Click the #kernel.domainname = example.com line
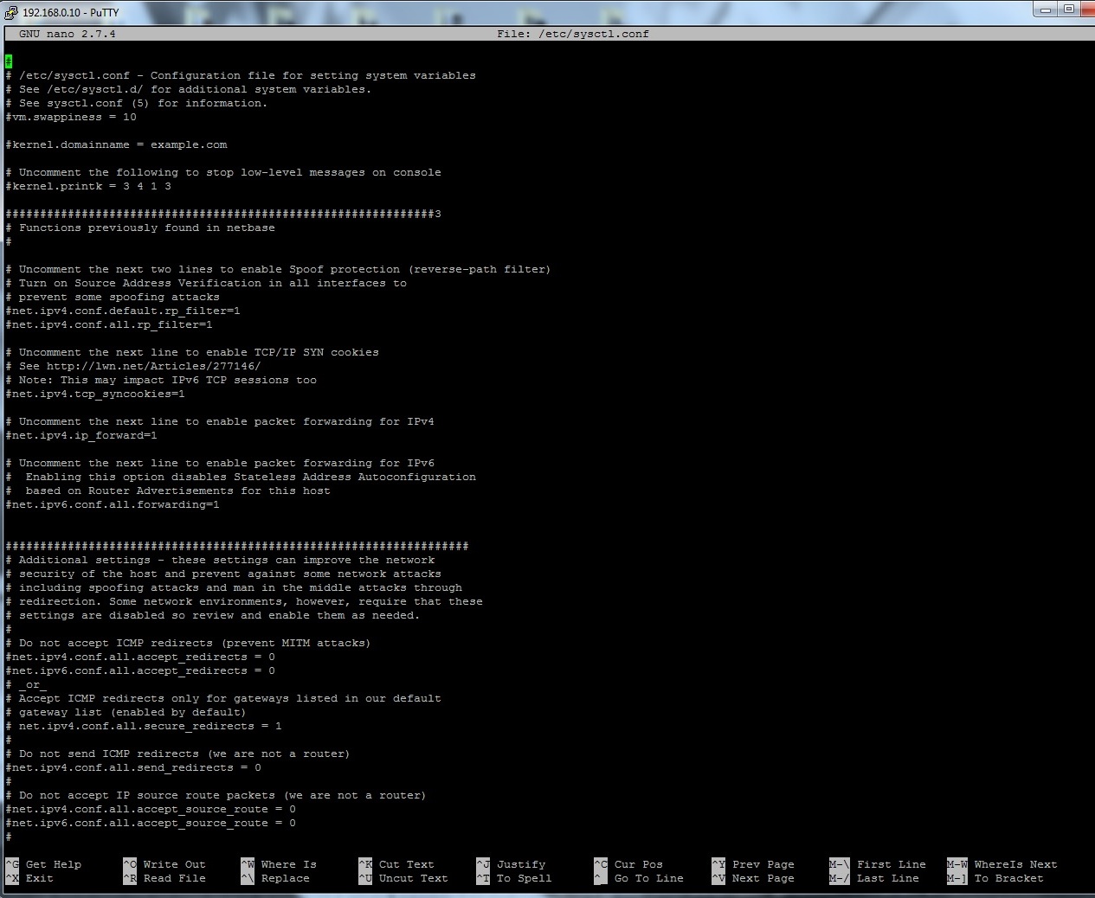Screen dimensions: 1095x898 click(116, 144)
